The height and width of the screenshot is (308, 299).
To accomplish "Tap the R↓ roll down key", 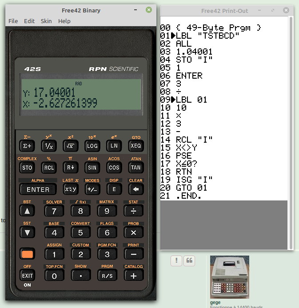I will 71,168.
